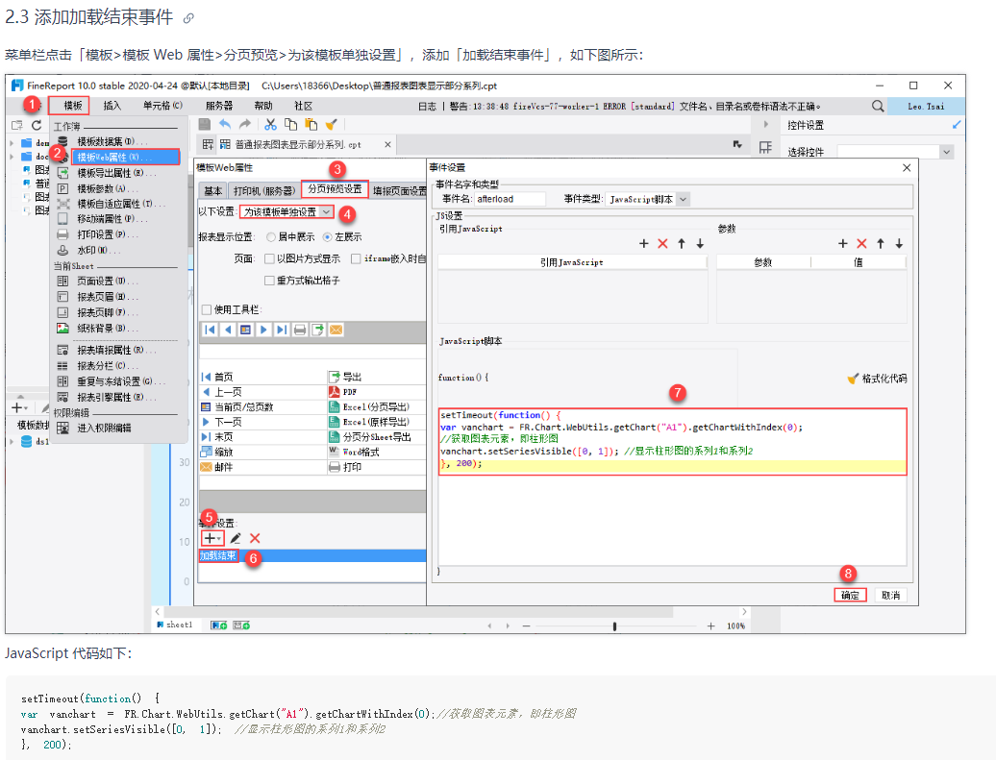This screenshot has width=996, height=760.
Task: Click the refresh icon above file tree
Action: pos(37,126)
